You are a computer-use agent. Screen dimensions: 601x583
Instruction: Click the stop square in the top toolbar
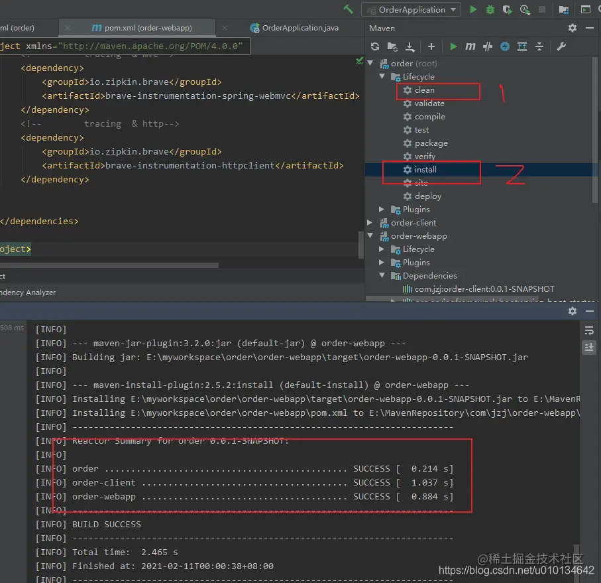click(x=542, y=9)
